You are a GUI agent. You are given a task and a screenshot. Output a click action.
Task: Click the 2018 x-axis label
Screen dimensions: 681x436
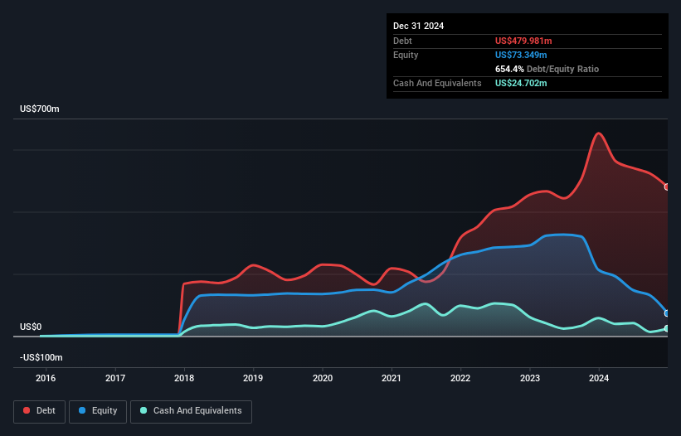184,378
